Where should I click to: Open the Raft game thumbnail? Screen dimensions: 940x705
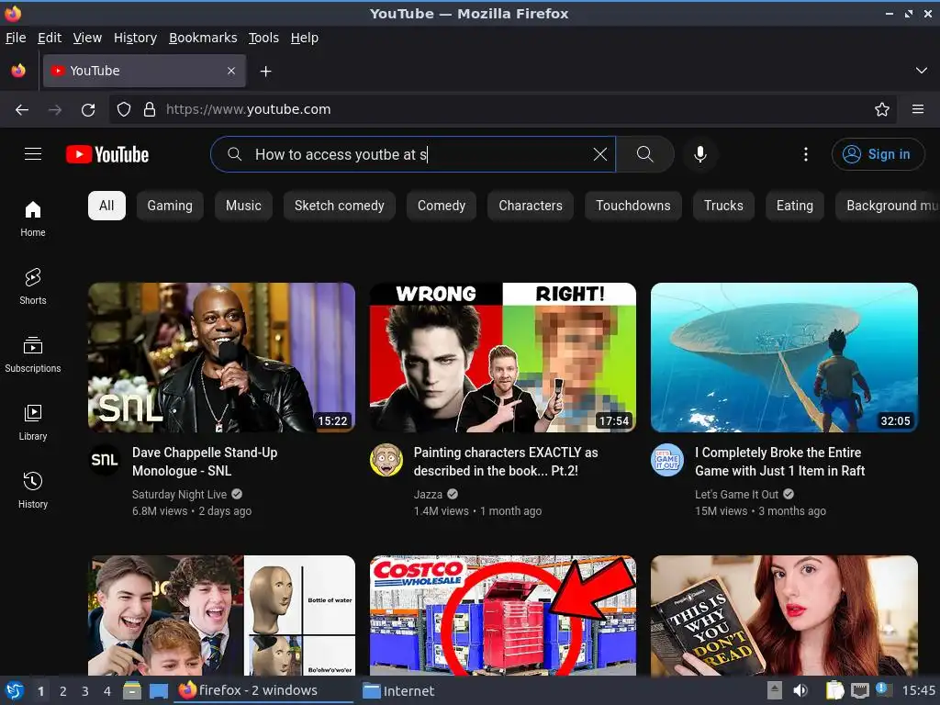pos(784,357)
